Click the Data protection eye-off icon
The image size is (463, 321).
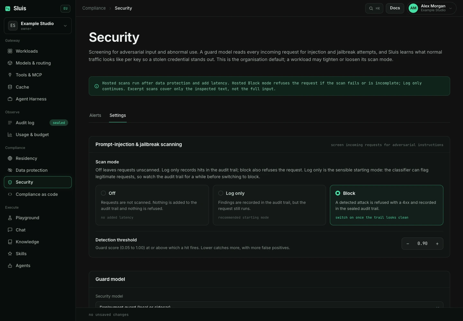(x=10, y=170)
